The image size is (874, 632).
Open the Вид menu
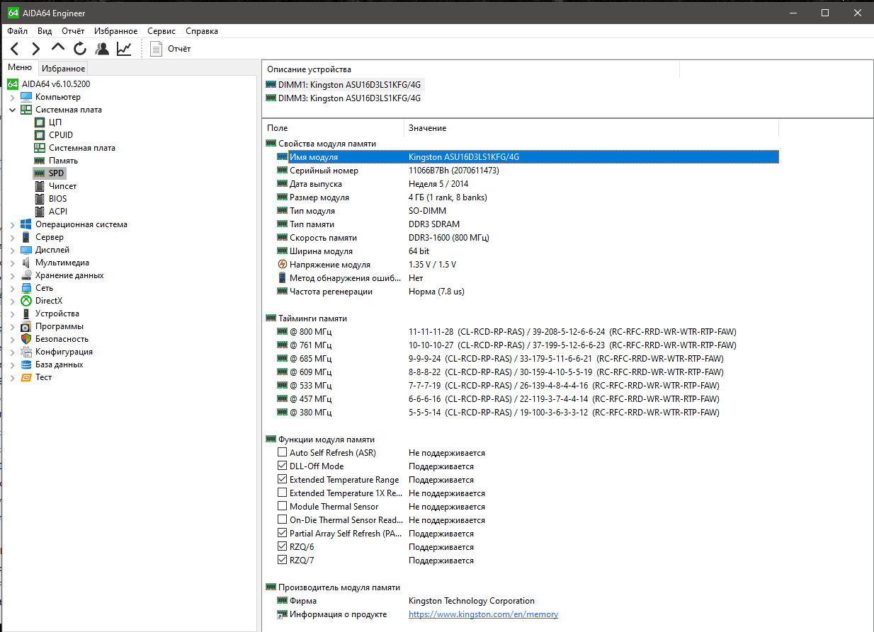pos(45,31)
